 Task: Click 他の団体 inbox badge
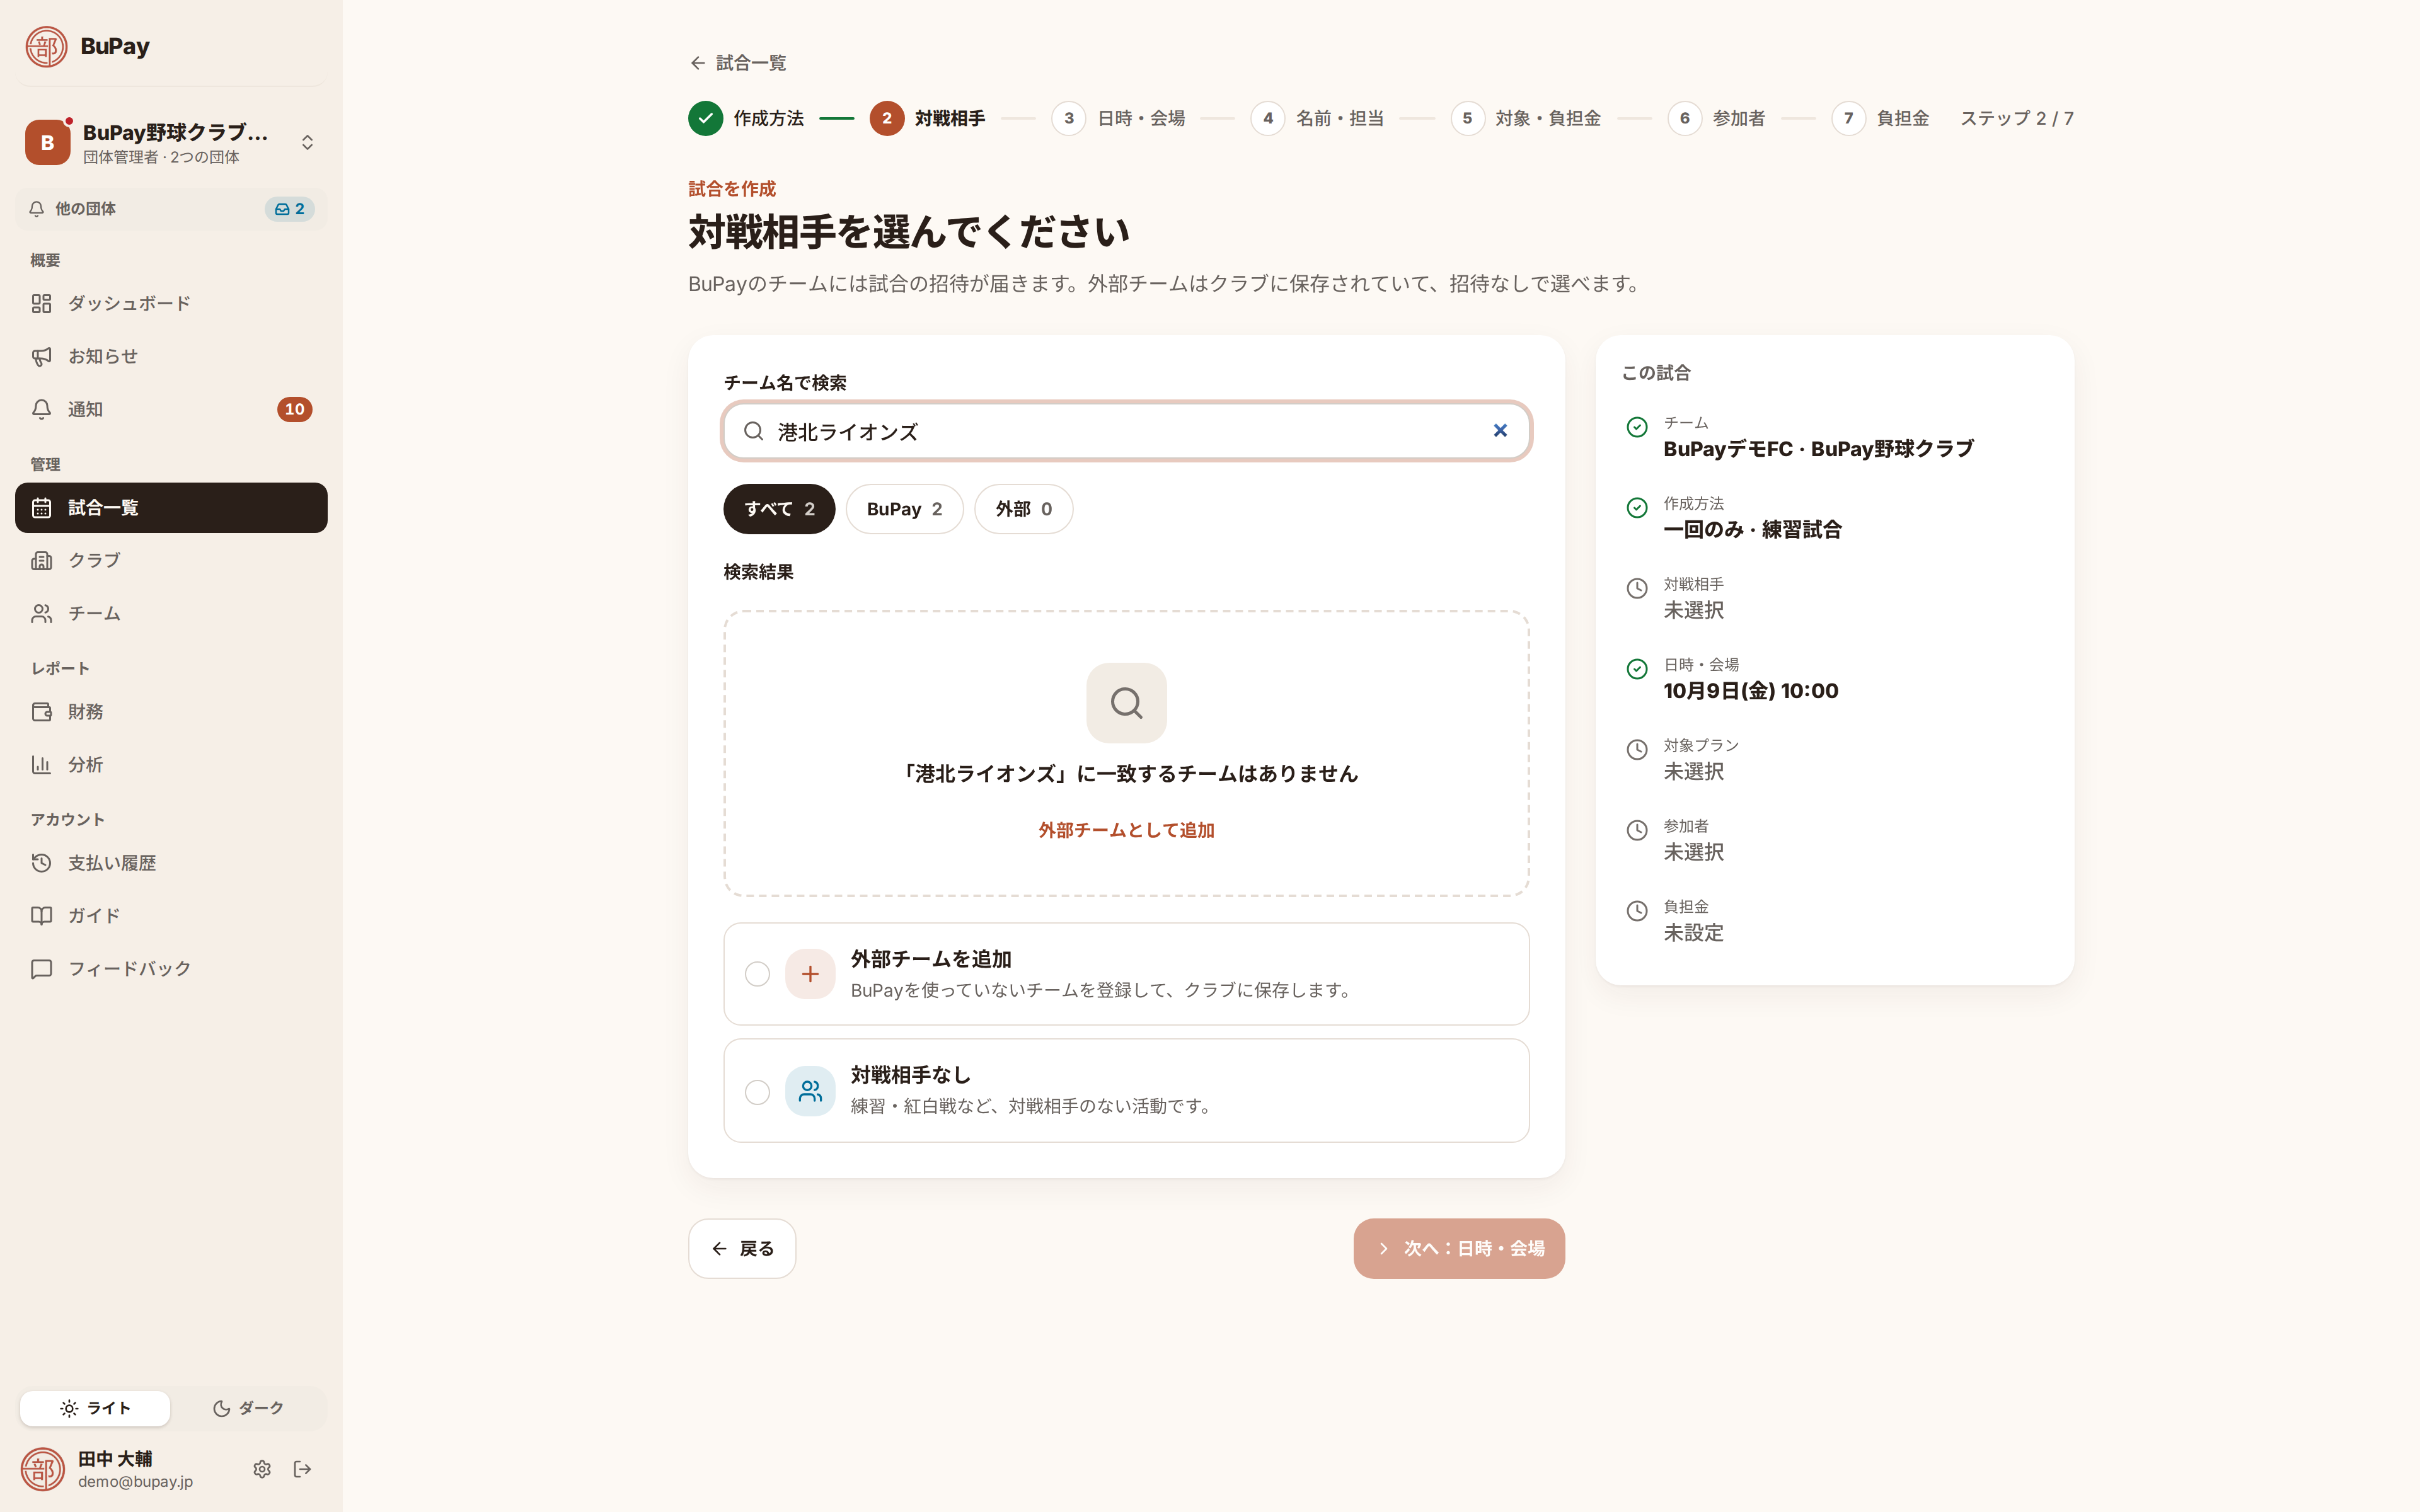pos(290,209)
